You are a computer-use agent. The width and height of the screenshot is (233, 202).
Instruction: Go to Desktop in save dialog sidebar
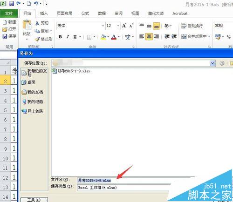[x=28, y=82]
